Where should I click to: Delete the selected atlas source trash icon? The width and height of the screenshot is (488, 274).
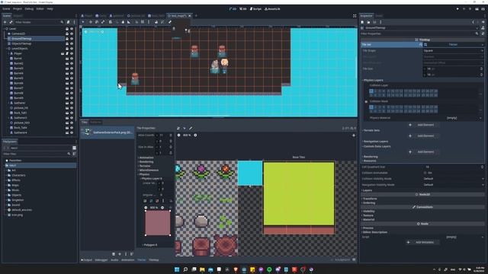tap(114, 254)
